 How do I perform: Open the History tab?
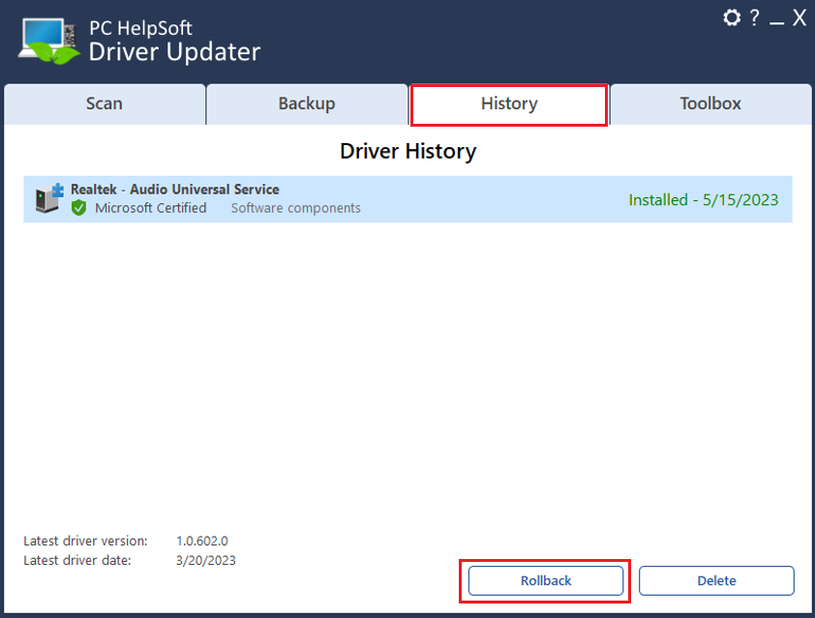click(x=509, y=103)
